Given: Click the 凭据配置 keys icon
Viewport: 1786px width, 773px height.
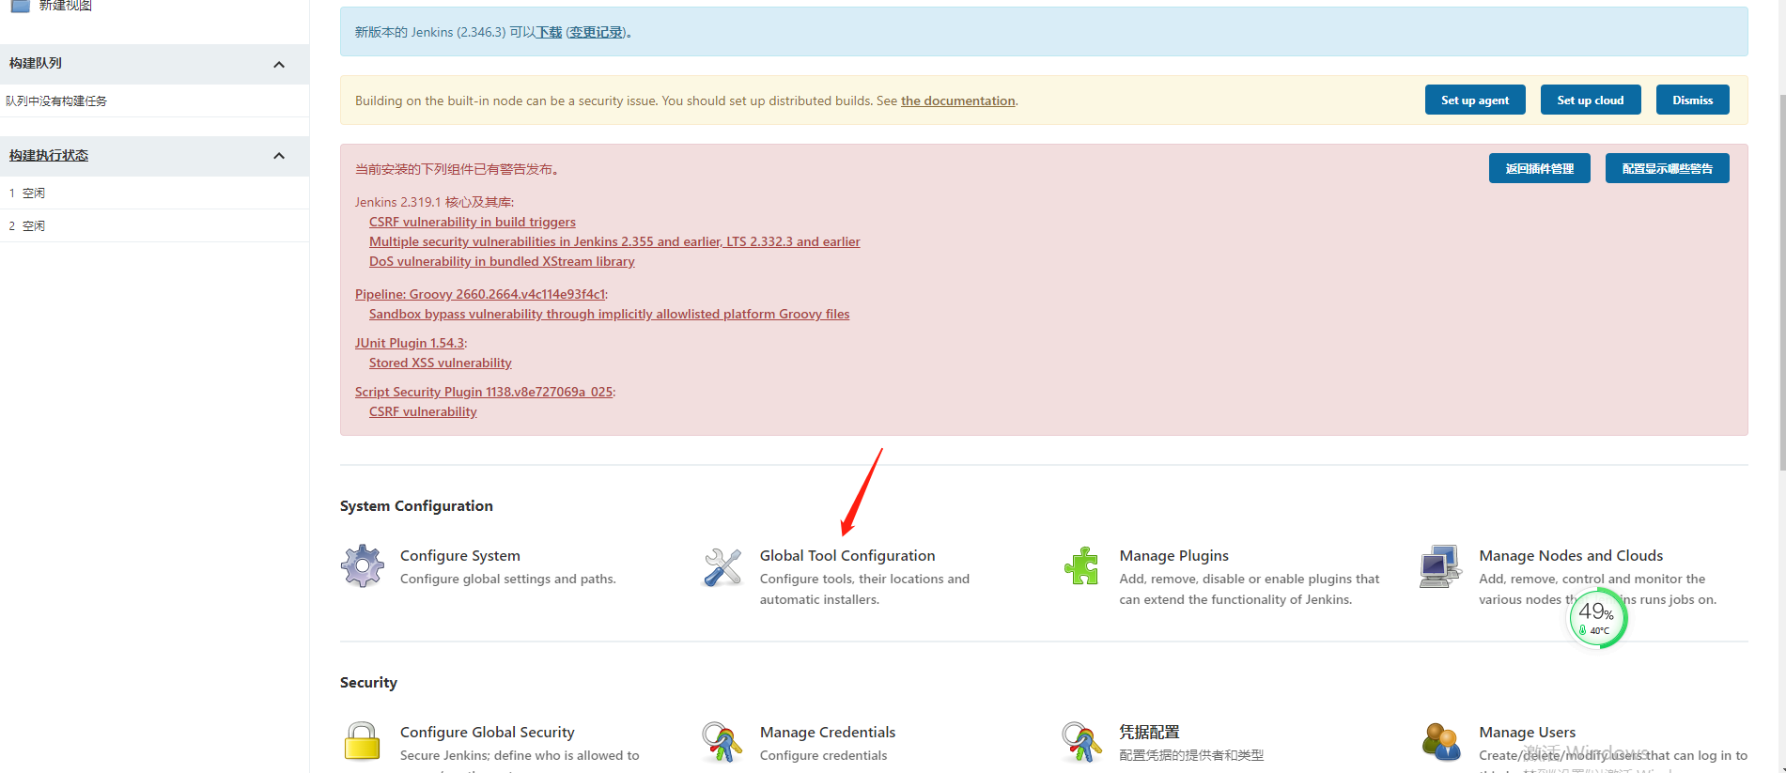Looking at the screenshot, I should point(1081,742).
